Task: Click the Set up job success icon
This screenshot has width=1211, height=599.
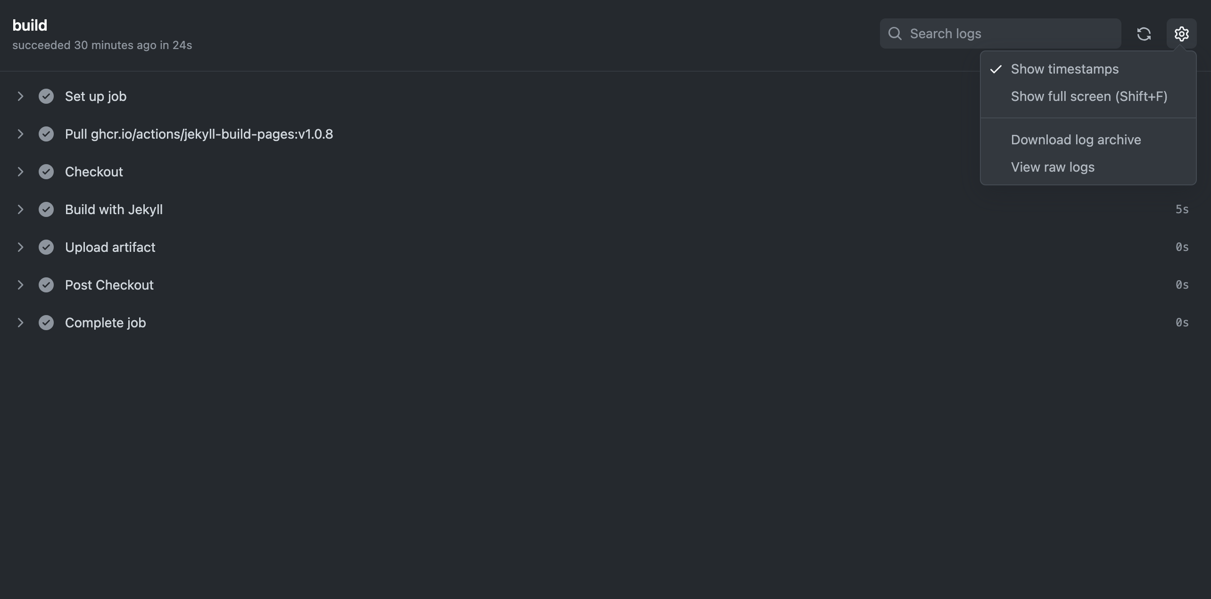Action: pyautogui.click(x=46, y=96)
